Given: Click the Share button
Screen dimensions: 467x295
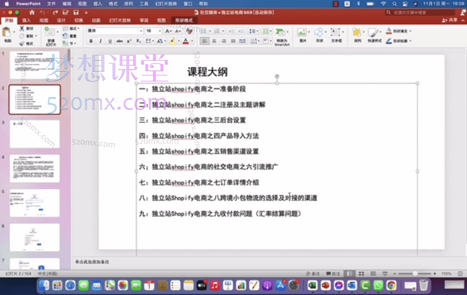Looking at the screenshot, I should point(449,20).
